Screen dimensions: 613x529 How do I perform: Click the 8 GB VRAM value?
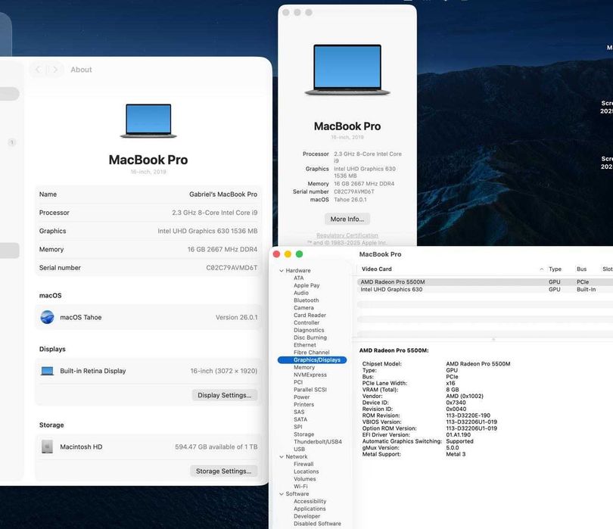tap(453, 390)
